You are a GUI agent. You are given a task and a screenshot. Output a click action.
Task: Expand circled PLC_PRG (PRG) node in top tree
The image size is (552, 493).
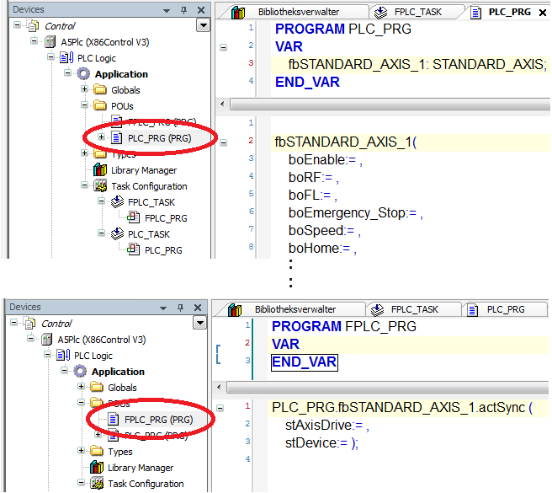(x=102, y=137)
